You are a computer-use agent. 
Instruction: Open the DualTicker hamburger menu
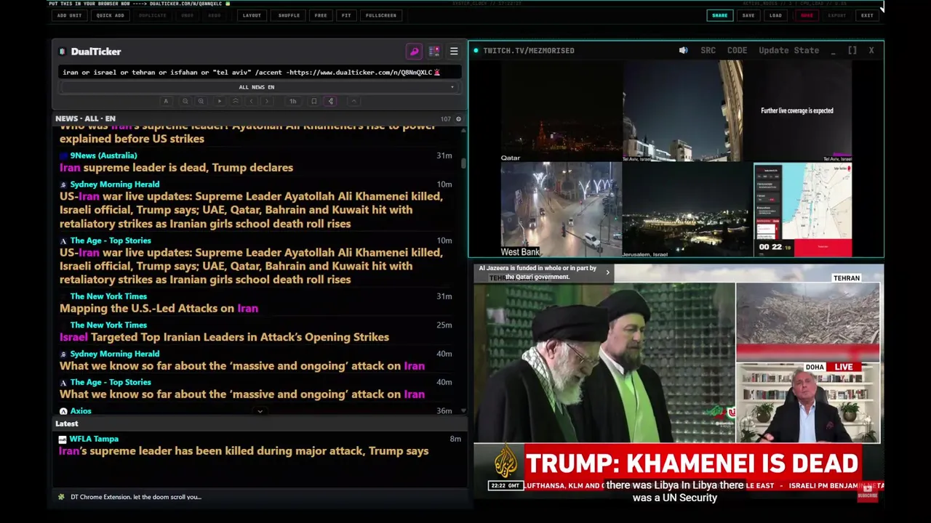pos(454,52)
